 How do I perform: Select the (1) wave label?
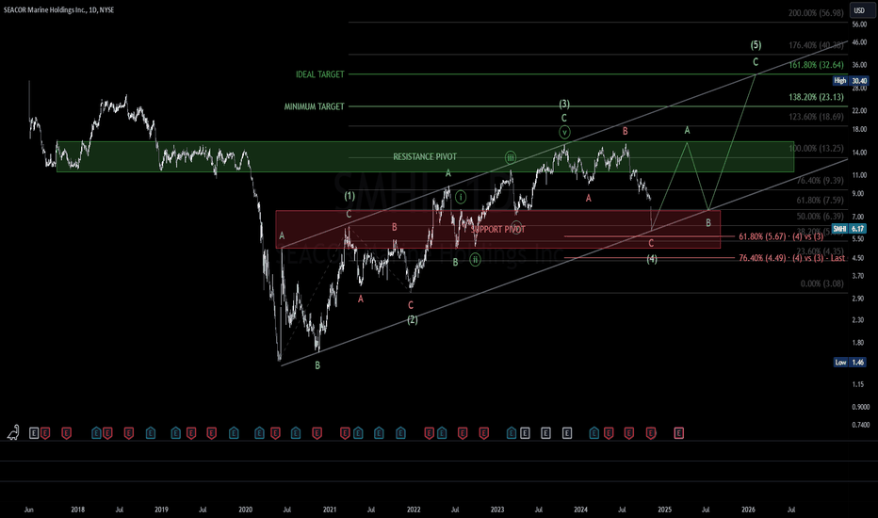click(350, 196)
